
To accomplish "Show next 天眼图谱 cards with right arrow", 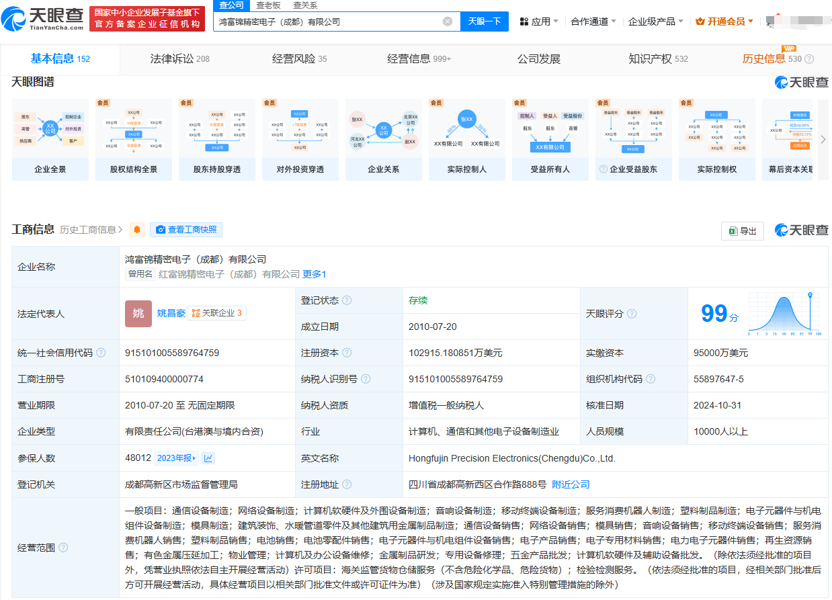I will [823, 139].
